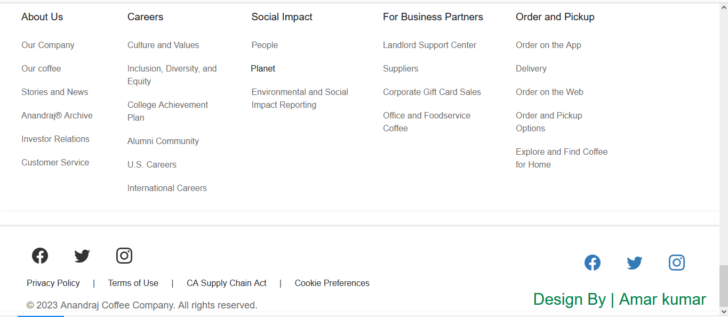Open the black Instagram icon link
This screenshot has height=317, width=728.
coord(124,256)
